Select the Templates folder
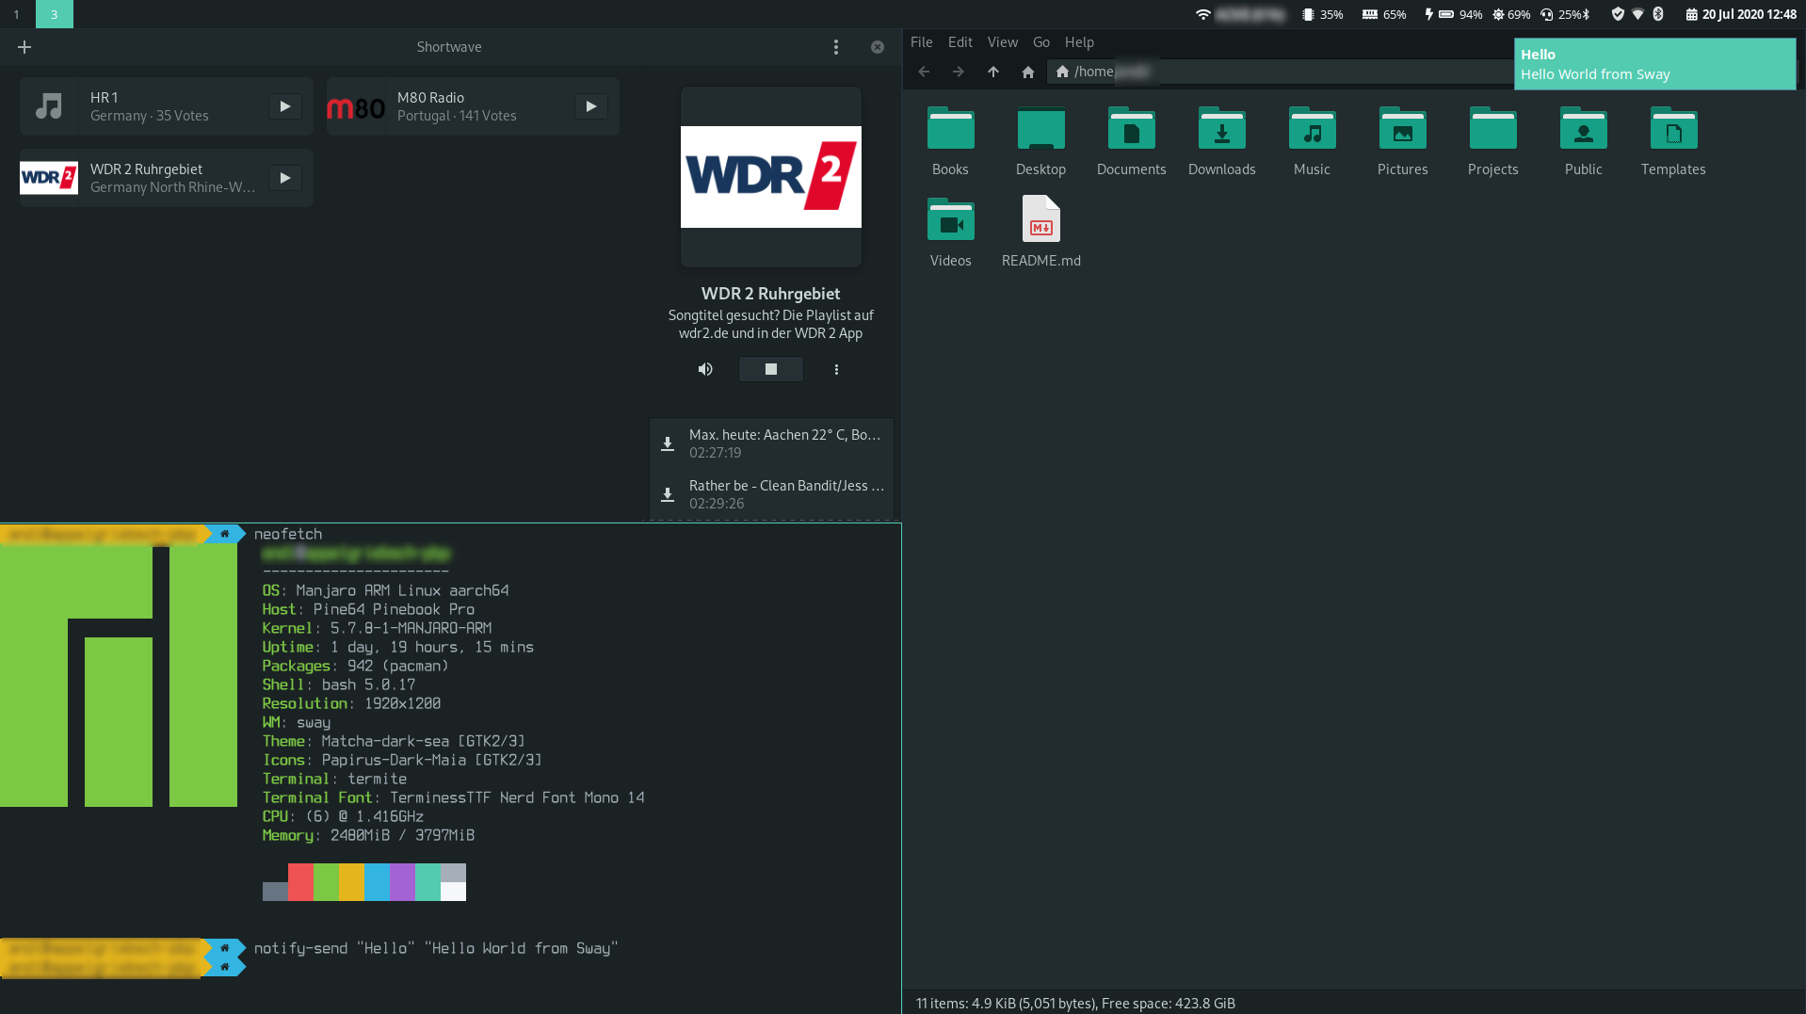Screen dimensions: 1806x1014 tap(1674, 141)
